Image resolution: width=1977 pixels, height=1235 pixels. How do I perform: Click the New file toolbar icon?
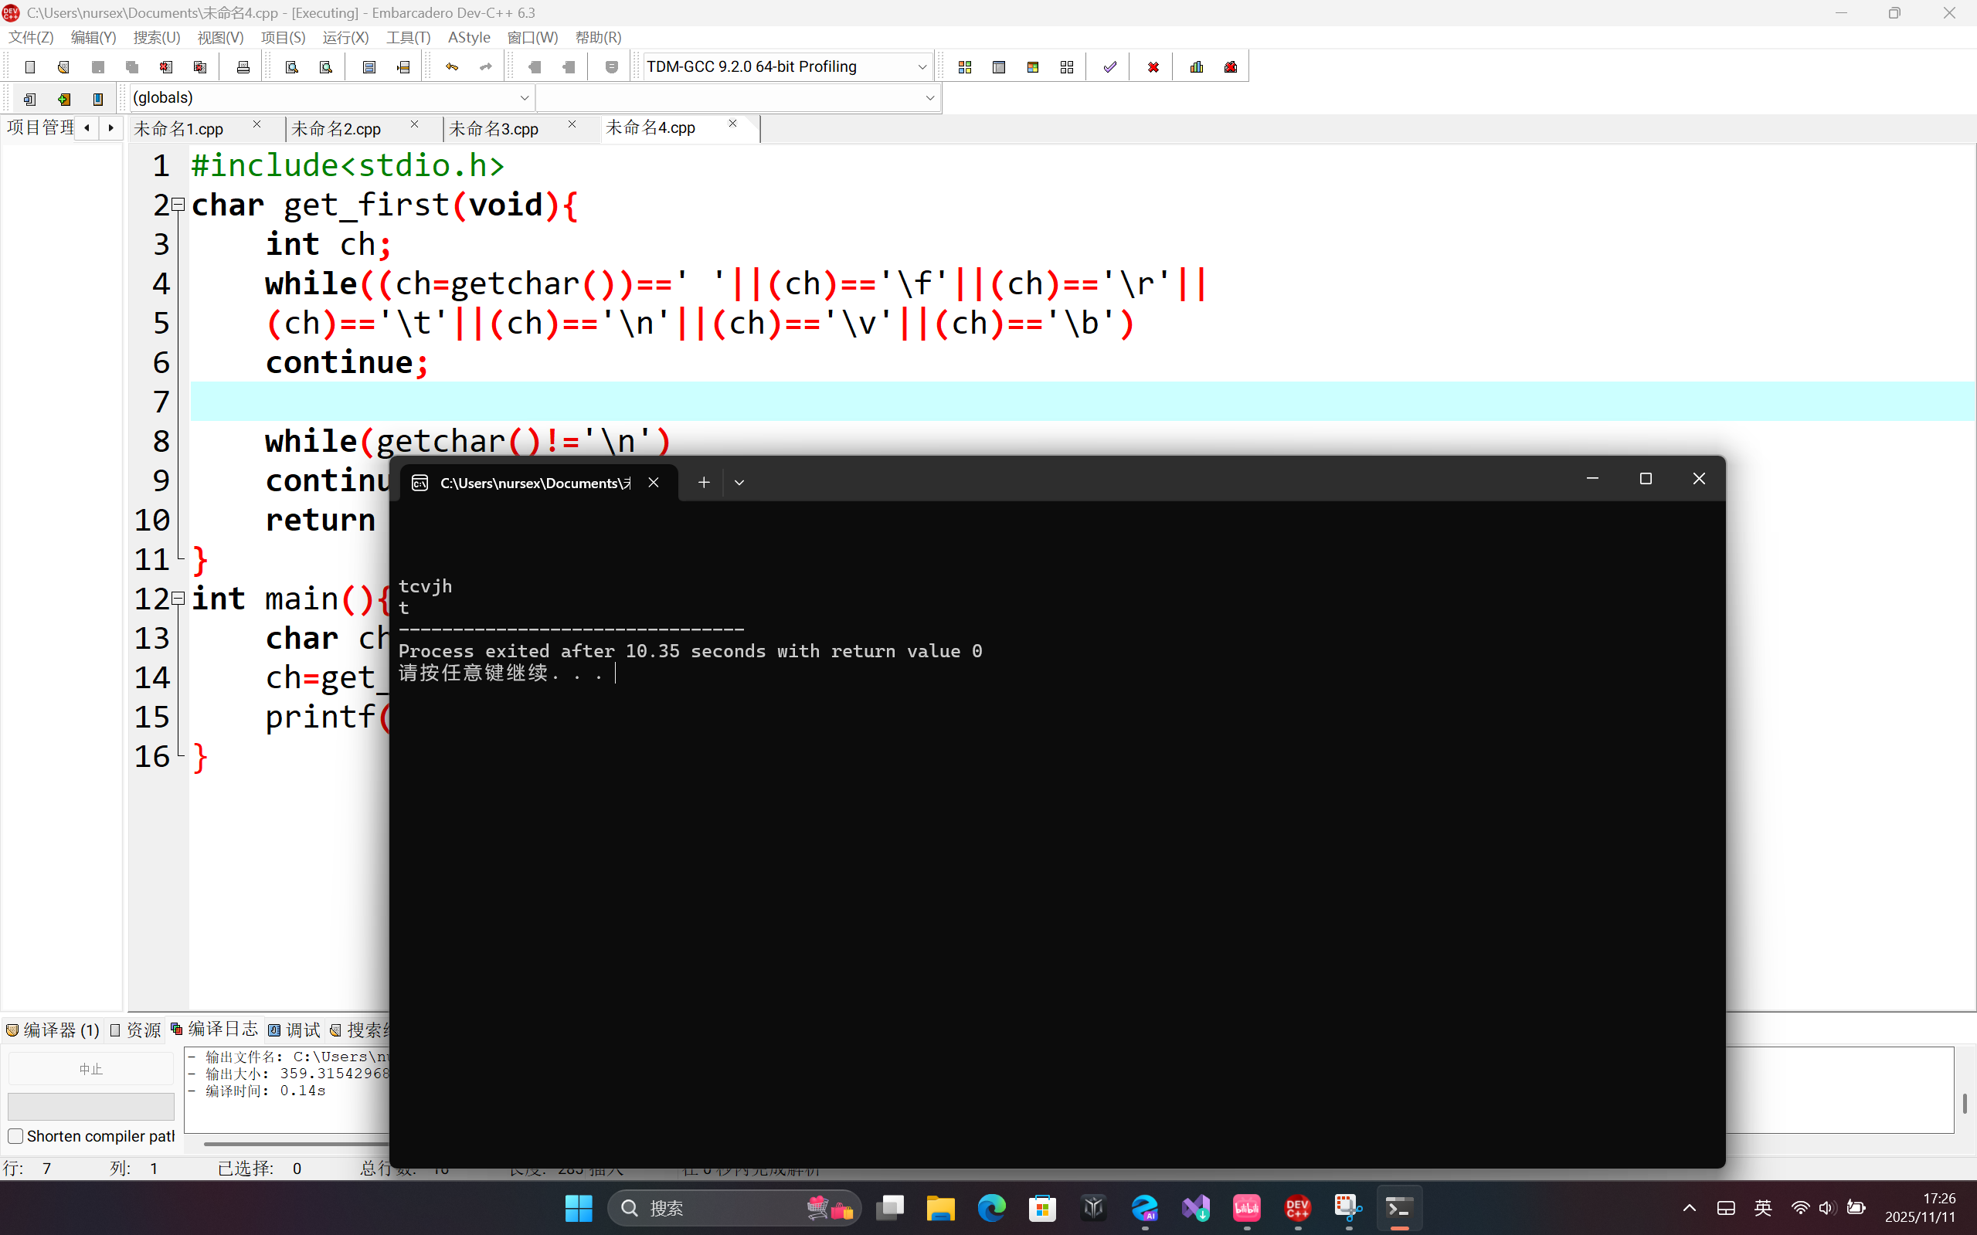coord(30,67)
